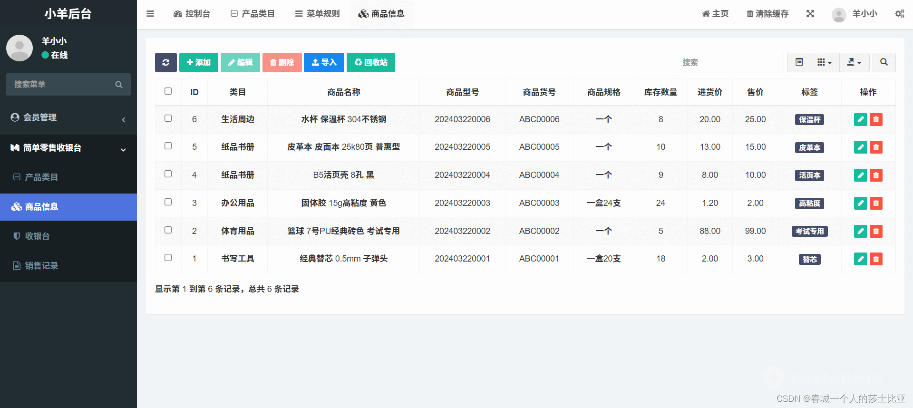The image size is (913, 408).
Task: Toggle the fullscreen icon in header
Action: tap(810, 14)
